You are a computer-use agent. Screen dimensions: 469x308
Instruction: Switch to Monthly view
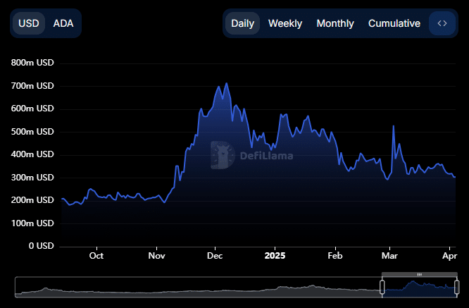click(x=335, y=23)
